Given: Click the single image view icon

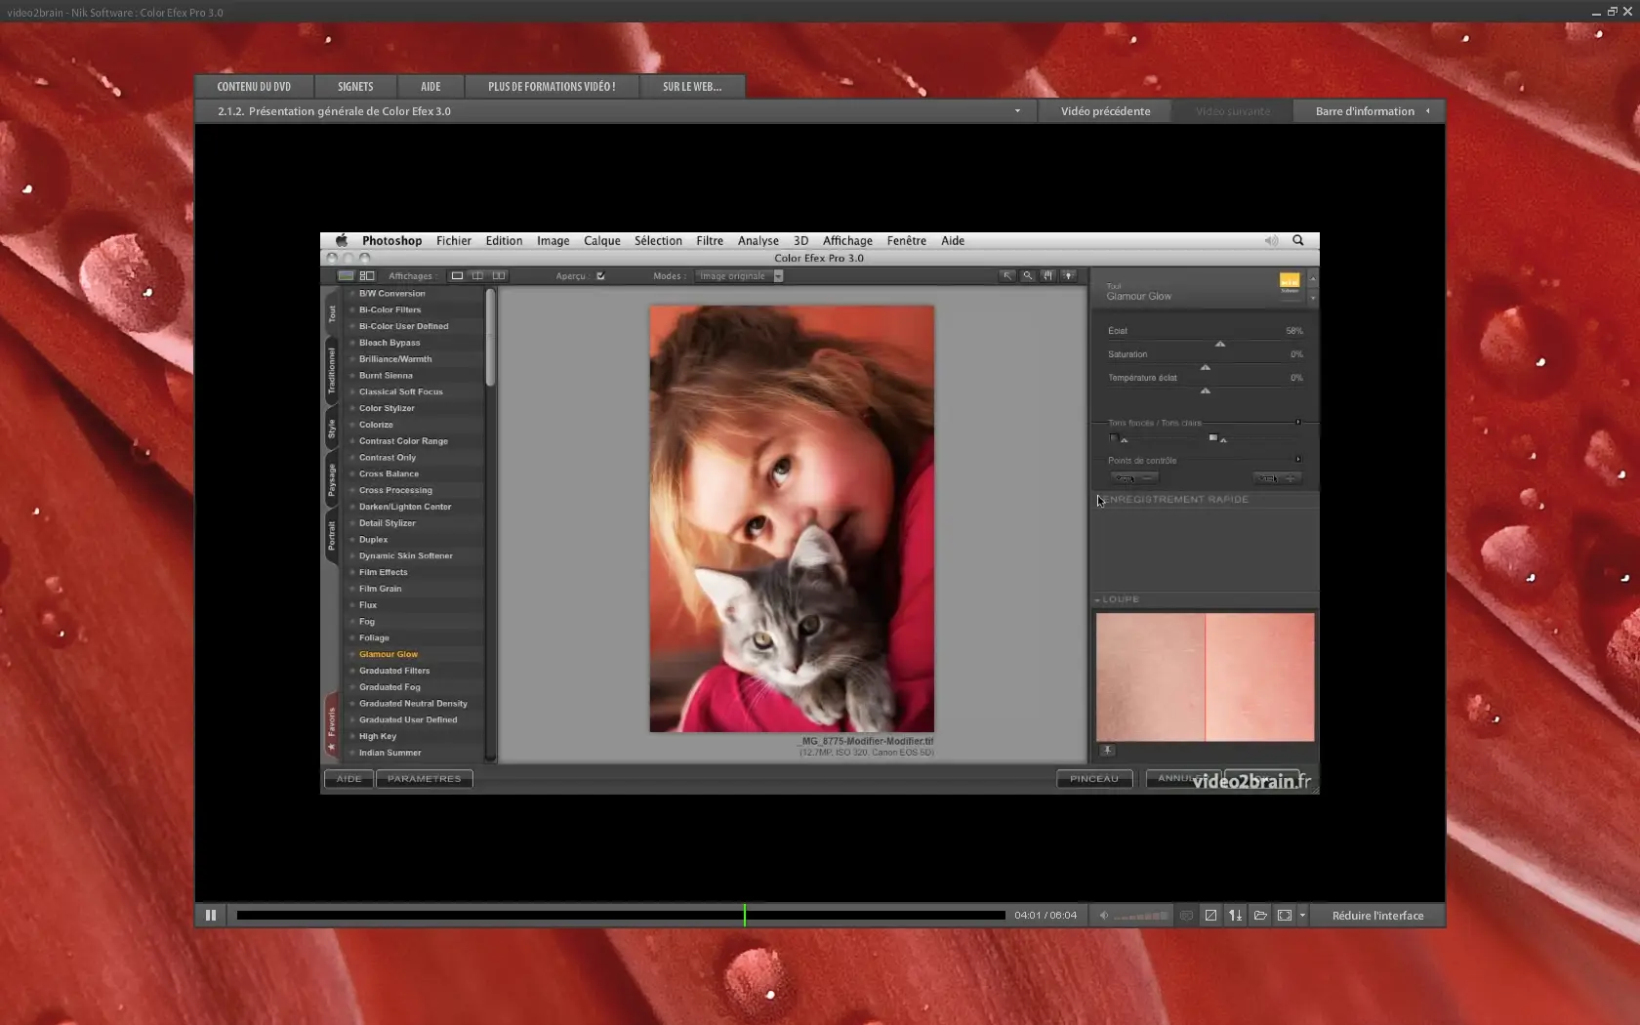Looking at the screenshot, I should click(457, 276).
